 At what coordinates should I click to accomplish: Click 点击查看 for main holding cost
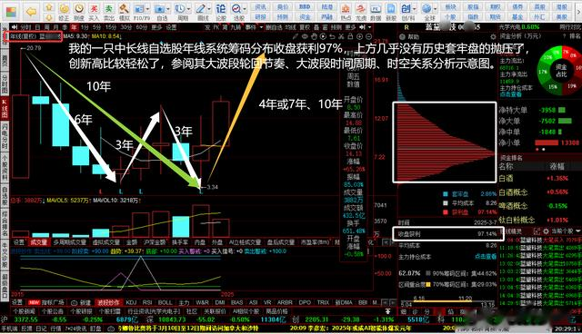485,257
